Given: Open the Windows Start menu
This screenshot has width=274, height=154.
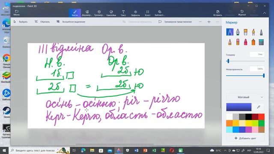Looking at the screenshot, I should [4, 150].
